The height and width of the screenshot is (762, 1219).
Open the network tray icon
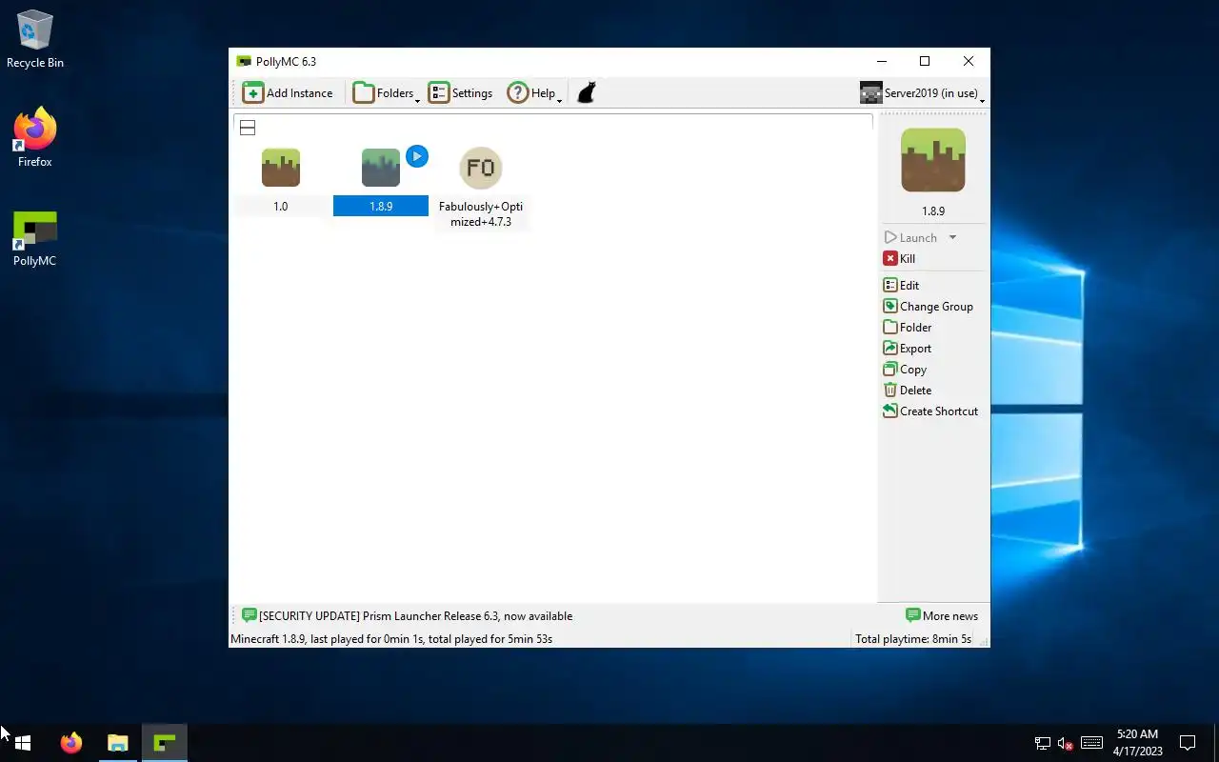click(x=1043, y=743)
